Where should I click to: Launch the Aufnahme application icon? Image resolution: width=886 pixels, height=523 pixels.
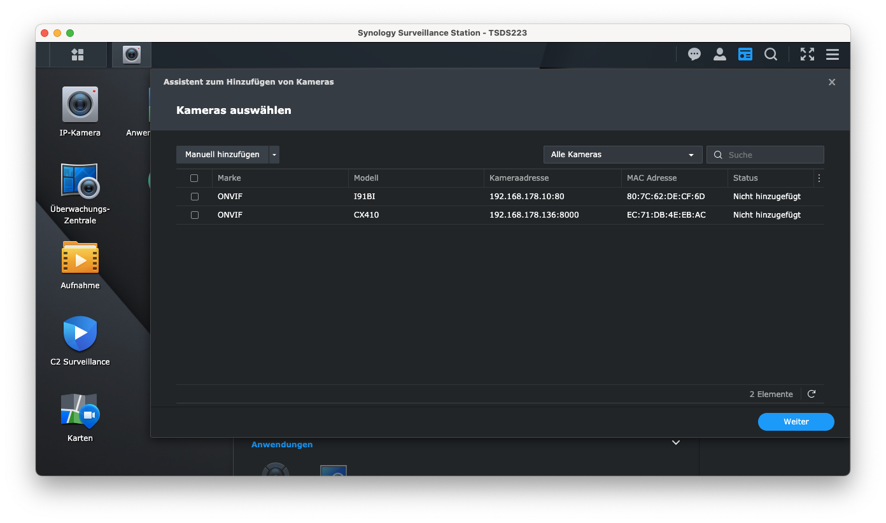point(80,258)
